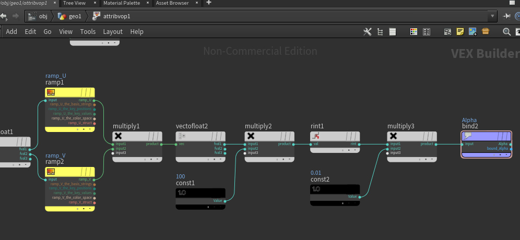520x240 pixels.
Task: Open the Edit menu
Action: [30, 32]
